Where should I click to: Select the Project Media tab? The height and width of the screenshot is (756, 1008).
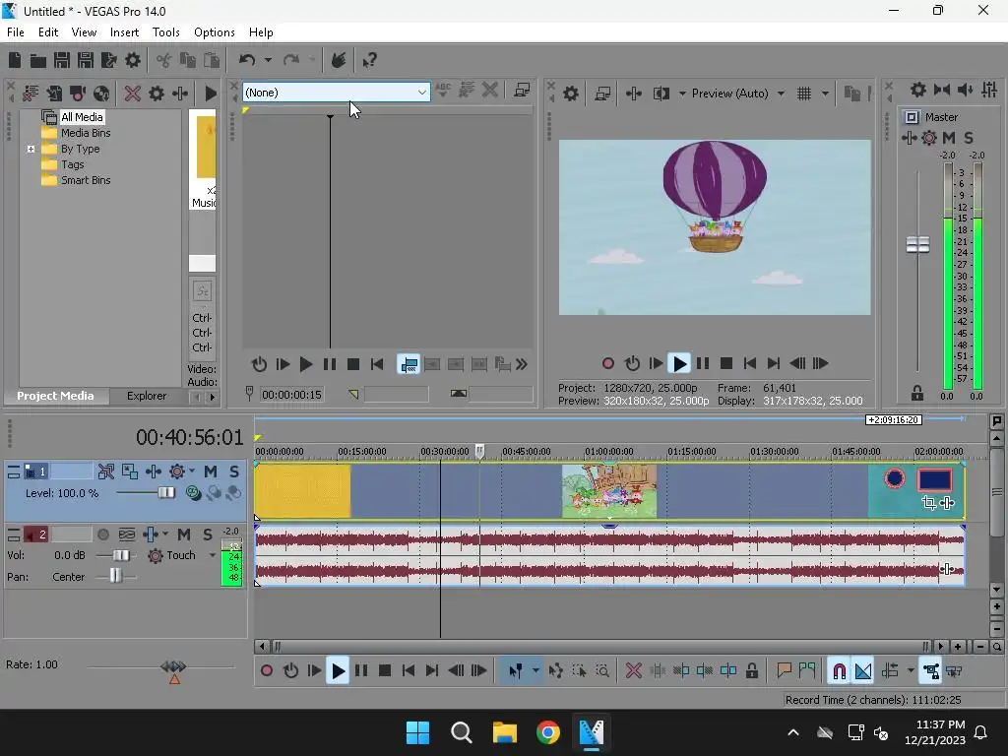tap(55, 396)
